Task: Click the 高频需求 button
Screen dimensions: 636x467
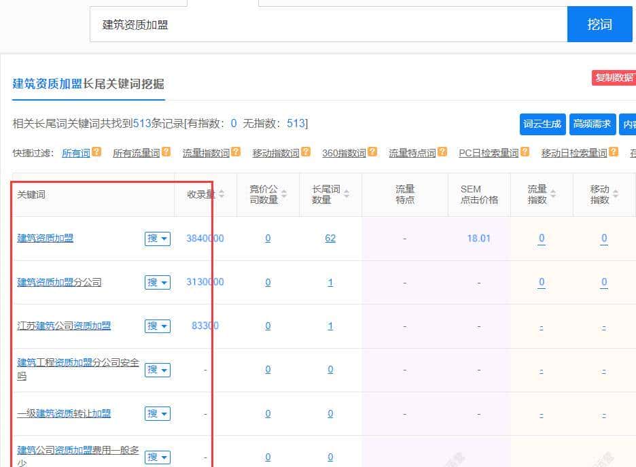Action: [592, 124]
